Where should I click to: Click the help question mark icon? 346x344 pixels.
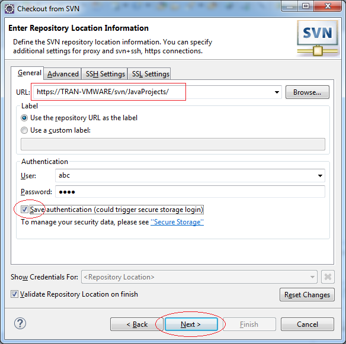20,323
